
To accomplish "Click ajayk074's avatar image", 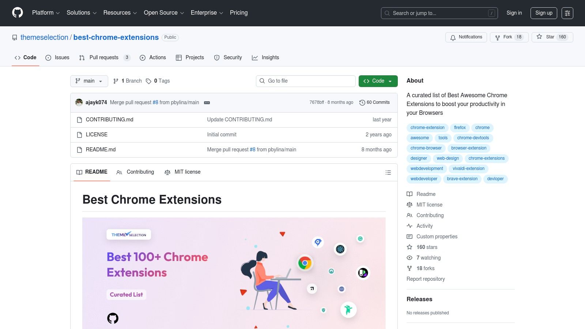I will click(x=79, y=102).
